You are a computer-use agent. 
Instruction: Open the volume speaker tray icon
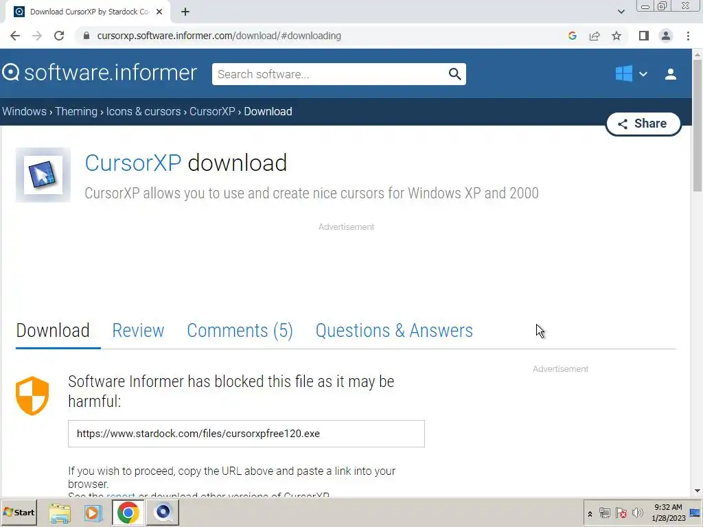click(637, 513)
